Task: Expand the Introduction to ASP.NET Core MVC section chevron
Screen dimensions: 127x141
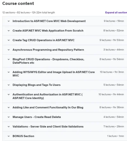Action: (x=9, y=21)
